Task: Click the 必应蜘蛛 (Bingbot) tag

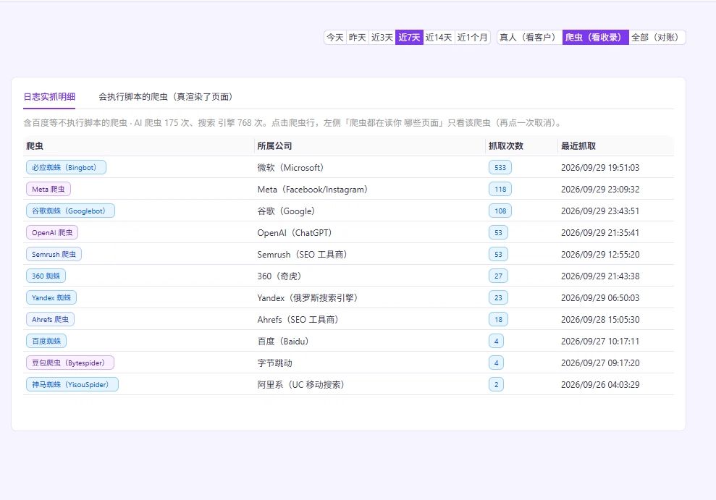Action: pos(66,167)
